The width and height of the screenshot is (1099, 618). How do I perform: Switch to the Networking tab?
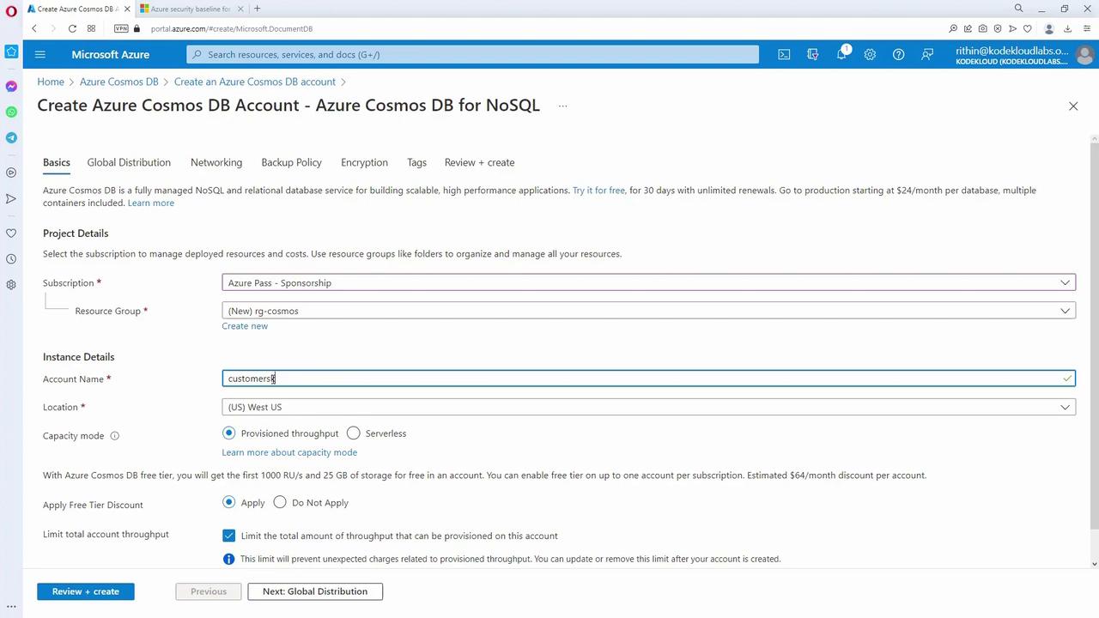pyautogui.click(x=216, y=162)
